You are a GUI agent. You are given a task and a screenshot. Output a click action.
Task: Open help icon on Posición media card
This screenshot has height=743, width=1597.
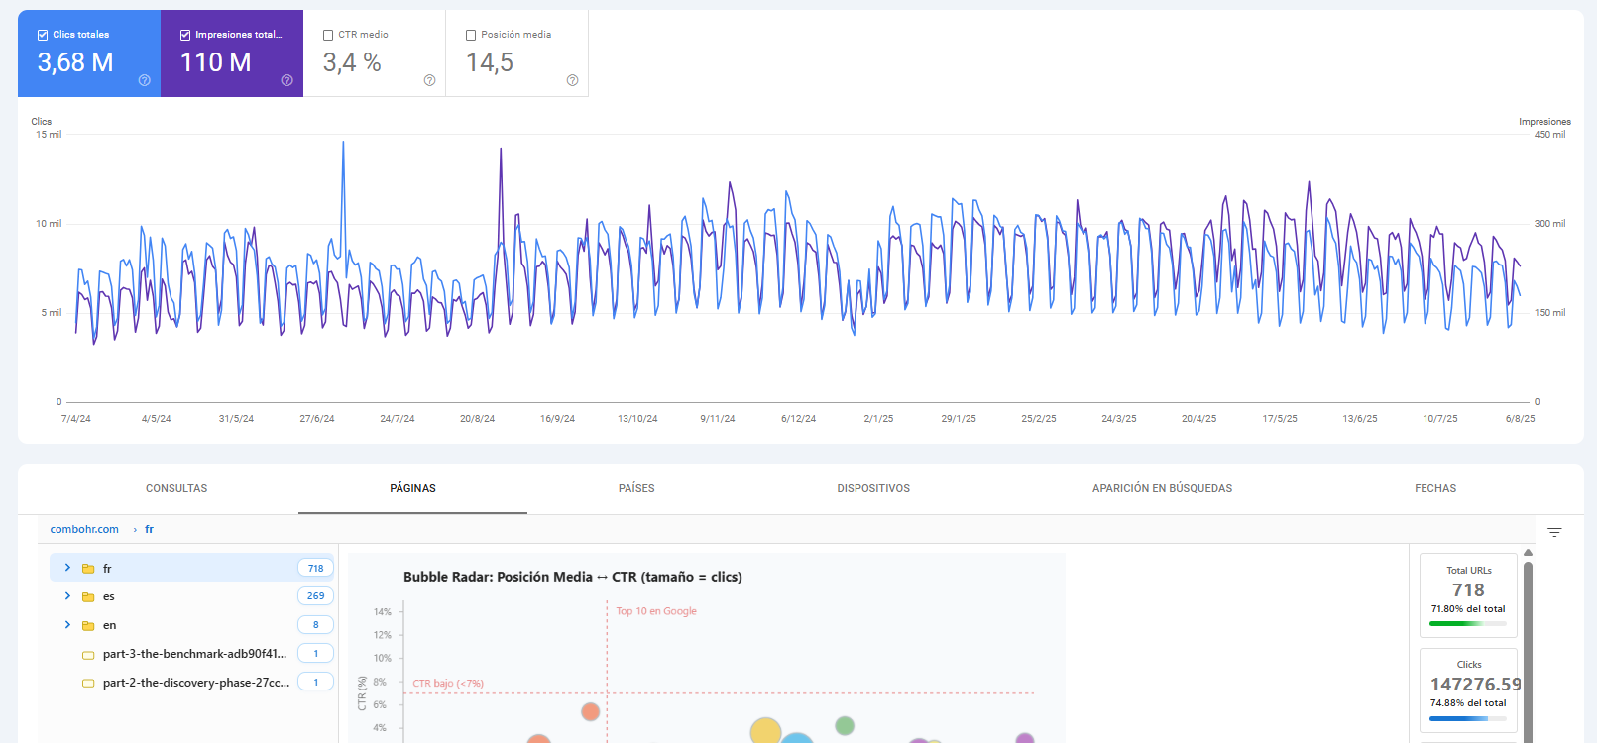(572, 80)
